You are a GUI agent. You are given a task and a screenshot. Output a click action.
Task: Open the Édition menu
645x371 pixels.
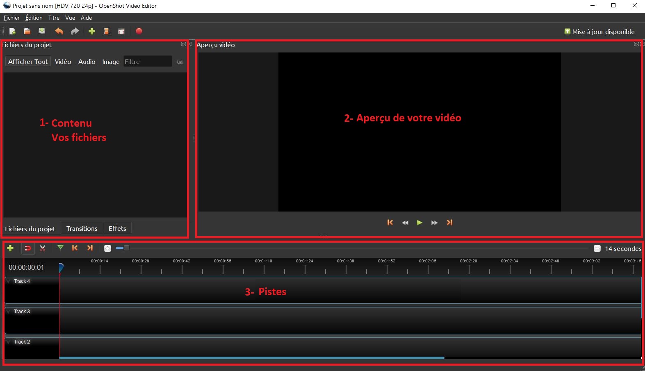[34, 18]
